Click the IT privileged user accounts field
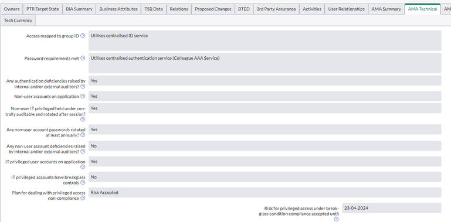451x222 pixels. pyautogui.click(x=265, y=162)
